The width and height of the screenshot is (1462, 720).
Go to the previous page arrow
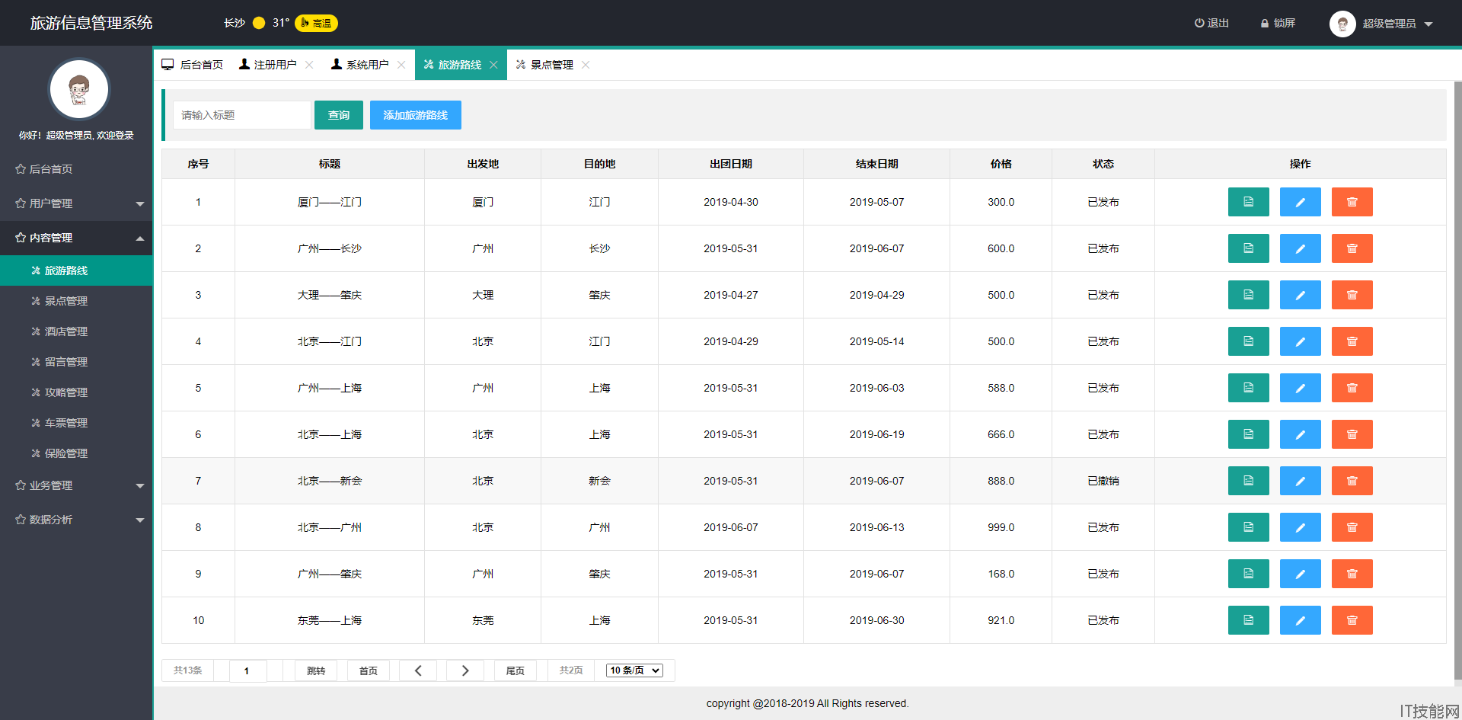point(418,670)
